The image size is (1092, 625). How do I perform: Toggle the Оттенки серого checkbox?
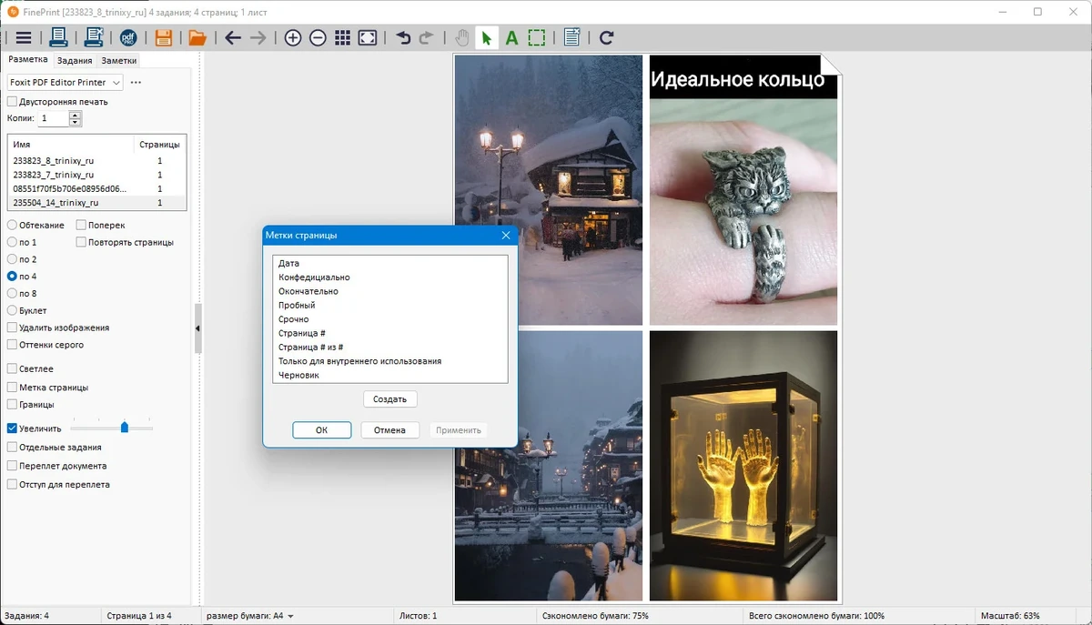pos(12,345)
